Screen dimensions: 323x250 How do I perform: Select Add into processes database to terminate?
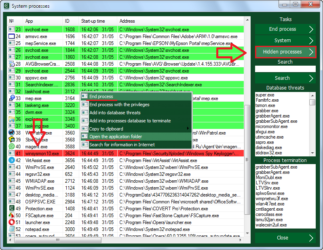point(136,121)
